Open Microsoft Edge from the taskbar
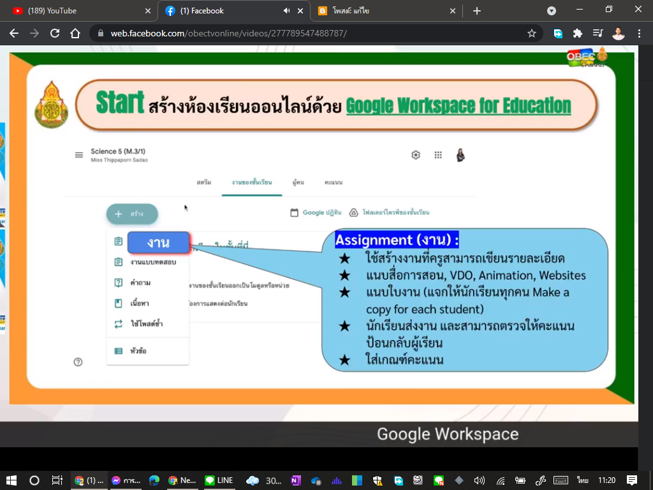The height and width of the screenshot is (490, 653). 154,480
